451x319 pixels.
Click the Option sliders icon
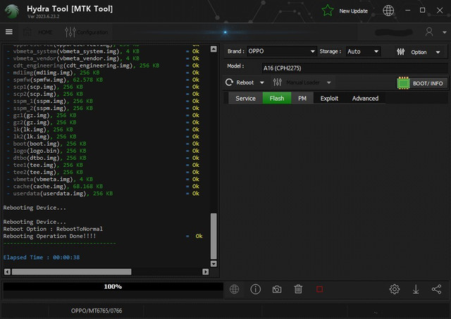click(401, 51)
